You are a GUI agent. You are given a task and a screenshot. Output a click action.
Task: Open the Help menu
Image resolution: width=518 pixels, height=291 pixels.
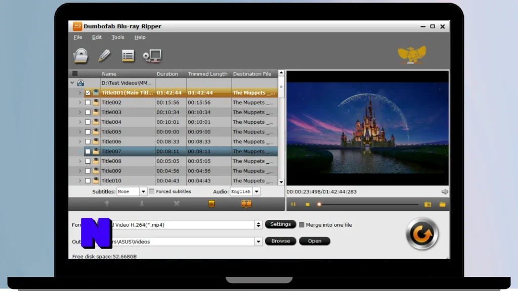140,37
